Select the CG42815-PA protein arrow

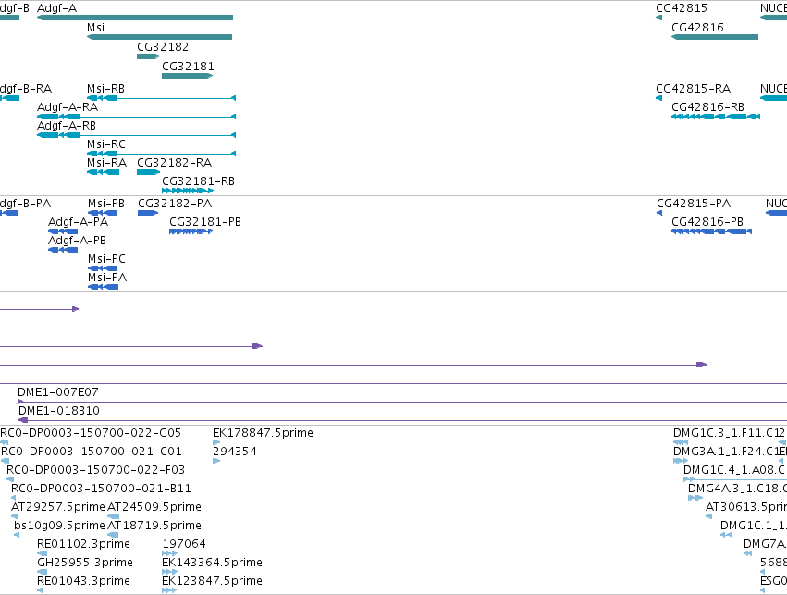(659, 213)
